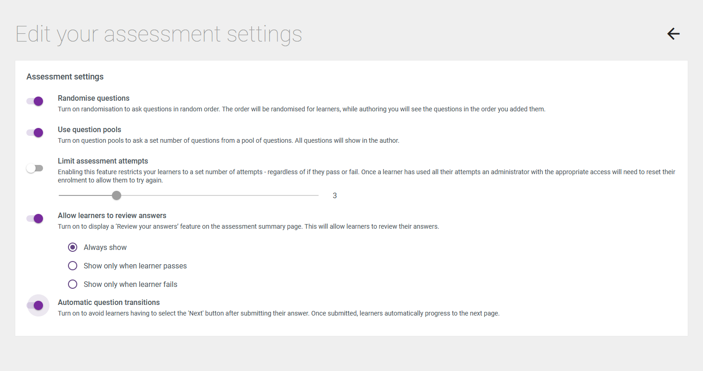Click the Randomise questions label

(x=93, y=98)
